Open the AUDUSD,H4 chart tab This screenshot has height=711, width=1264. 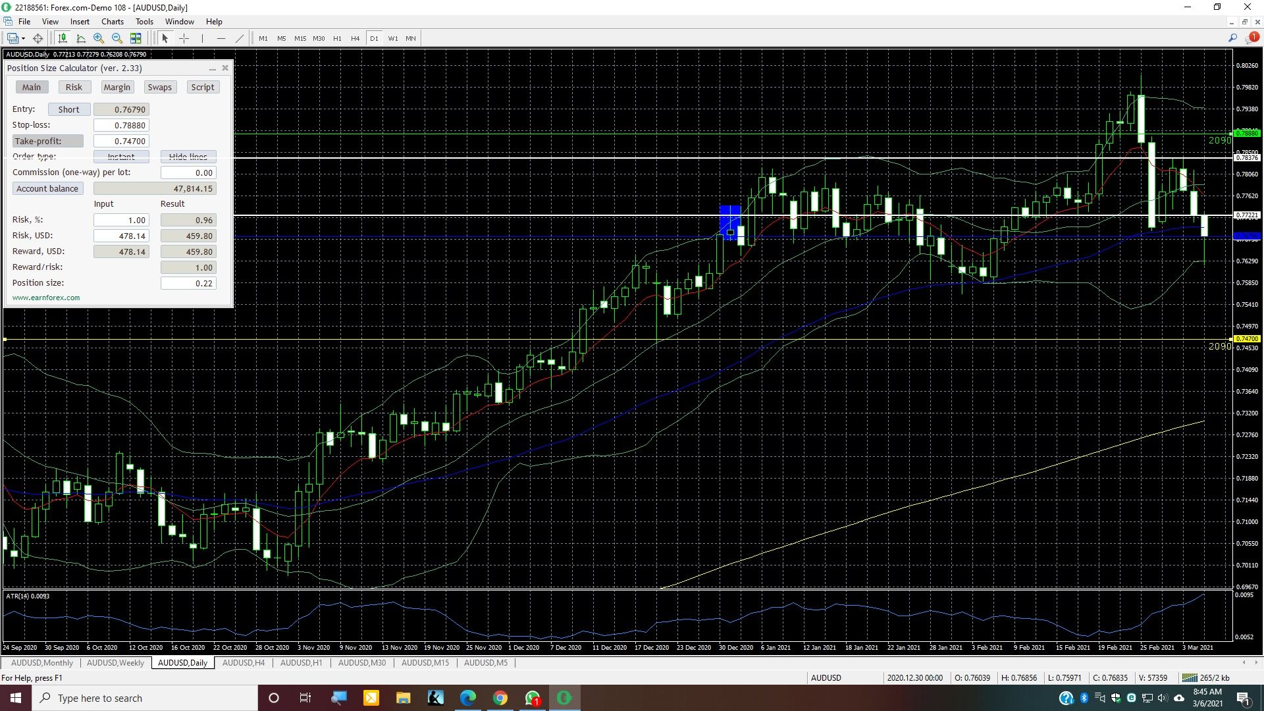pos(244,663)
